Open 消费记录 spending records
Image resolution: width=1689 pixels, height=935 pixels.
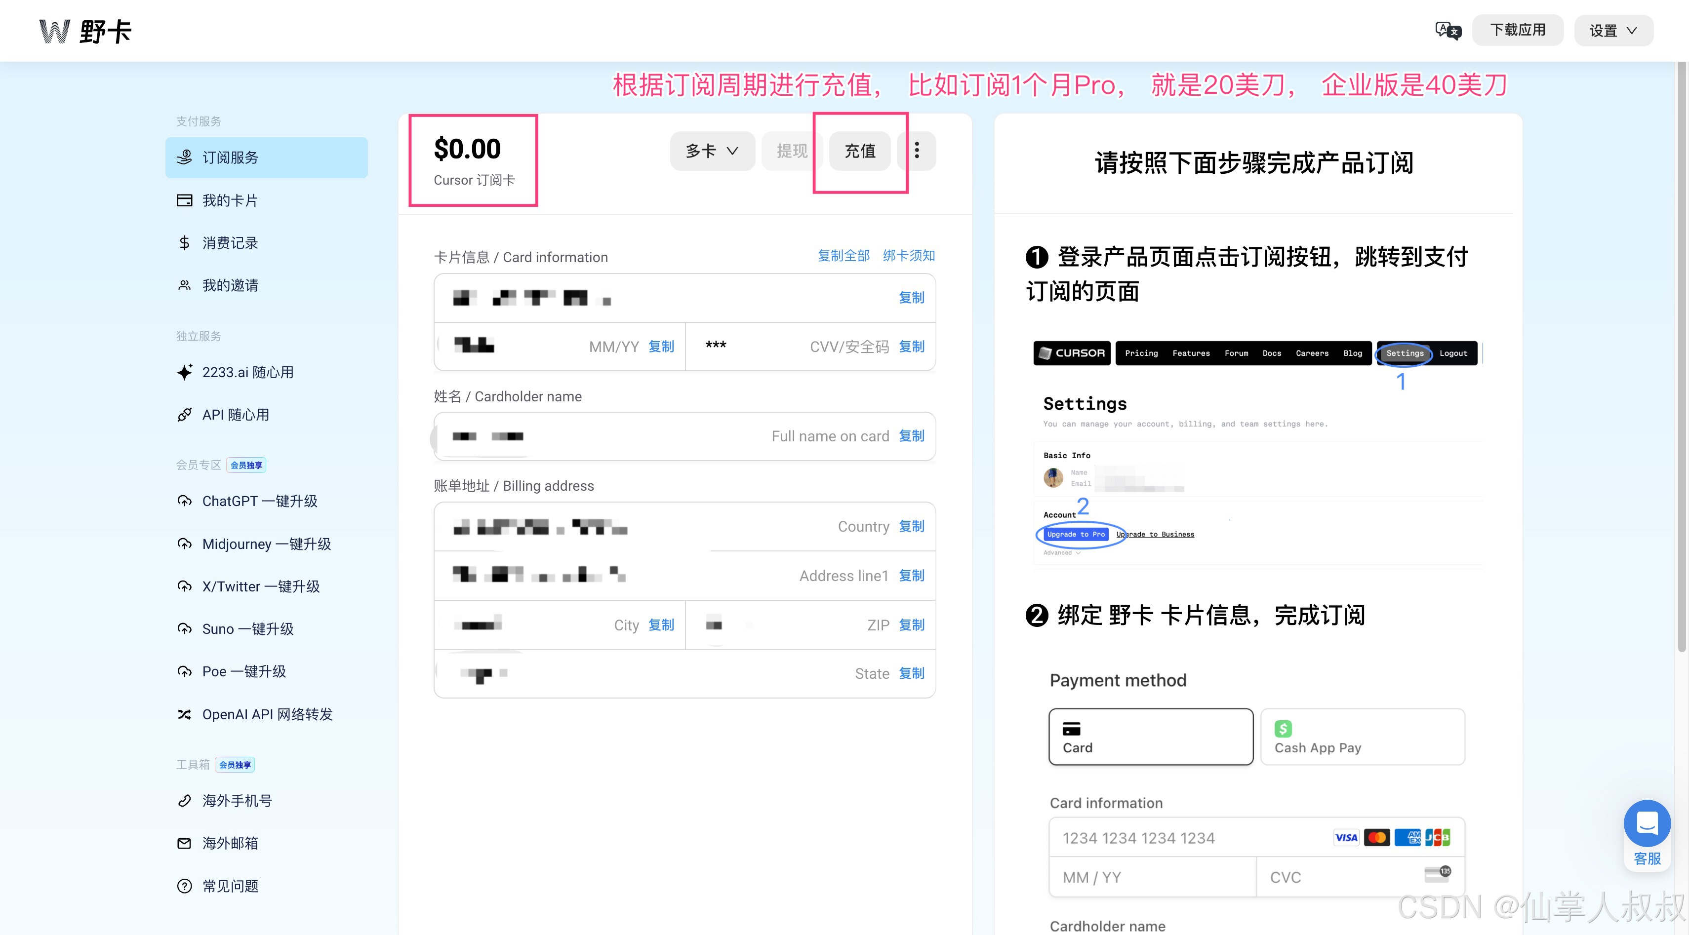coord(230,243)
